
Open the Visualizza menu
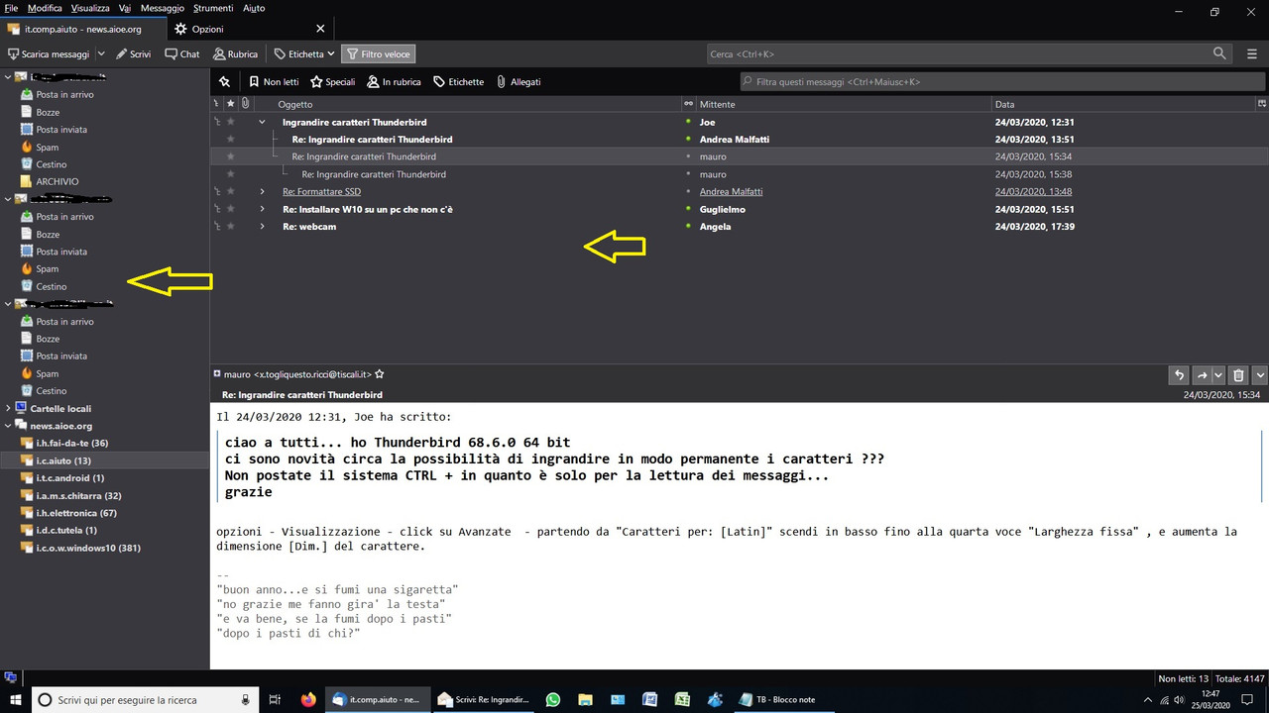tap(90, 8)
